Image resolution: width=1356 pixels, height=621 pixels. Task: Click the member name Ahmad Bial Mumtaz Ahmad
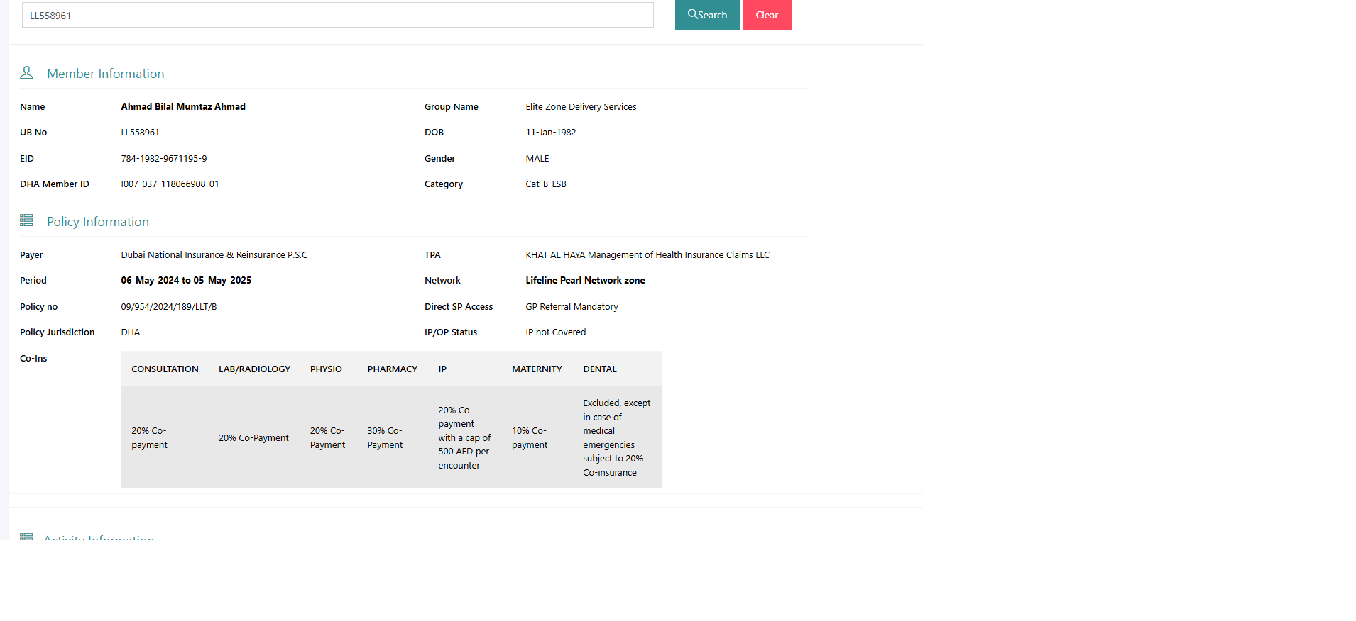point(183,107)
